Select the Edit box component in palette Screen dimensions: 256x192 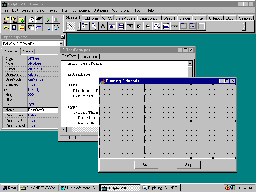coord(112,26)
